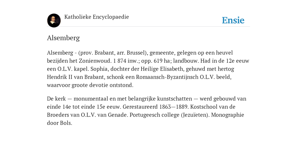Open the Ensie logo link
The width and height of the screenshot is (297, 148).
tap(233, 20)
